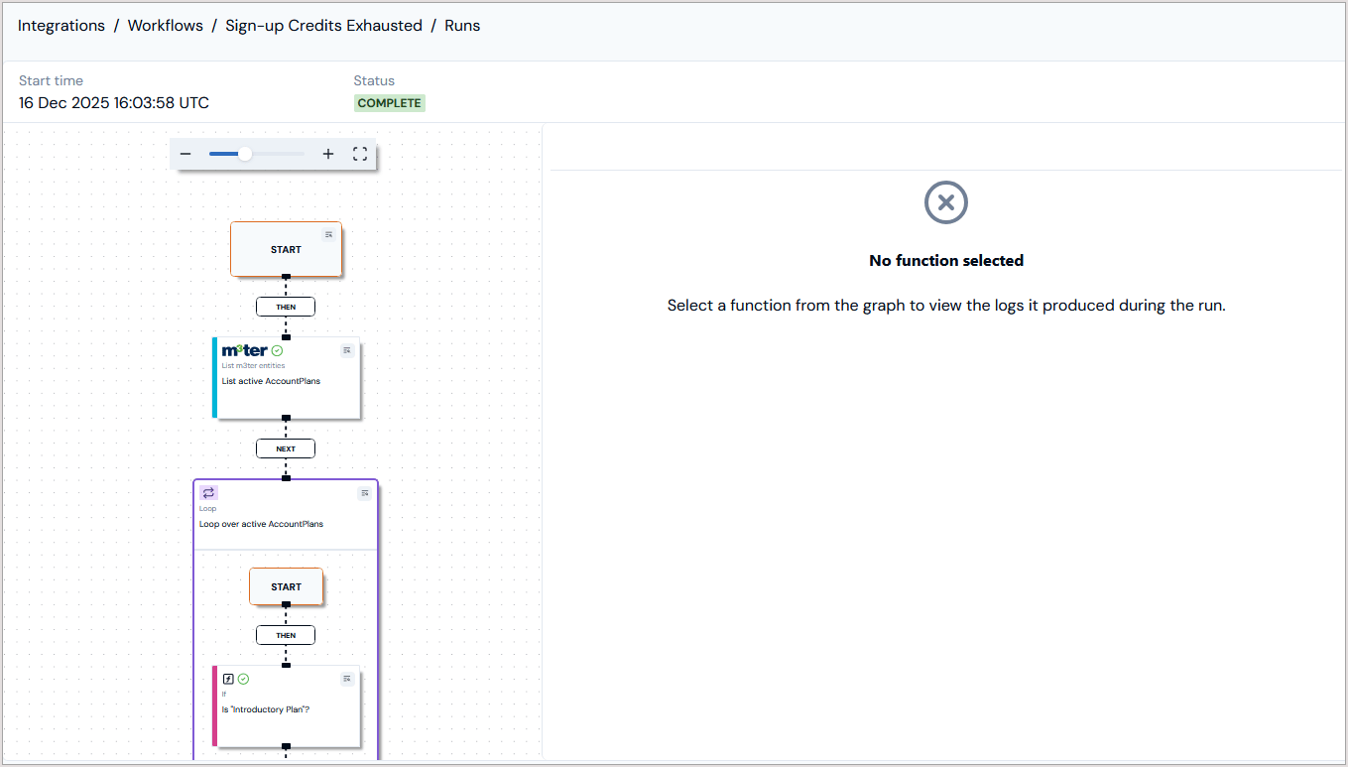1348x767 pixels.
Task: Click the Start time label
Action: point(52,80)
